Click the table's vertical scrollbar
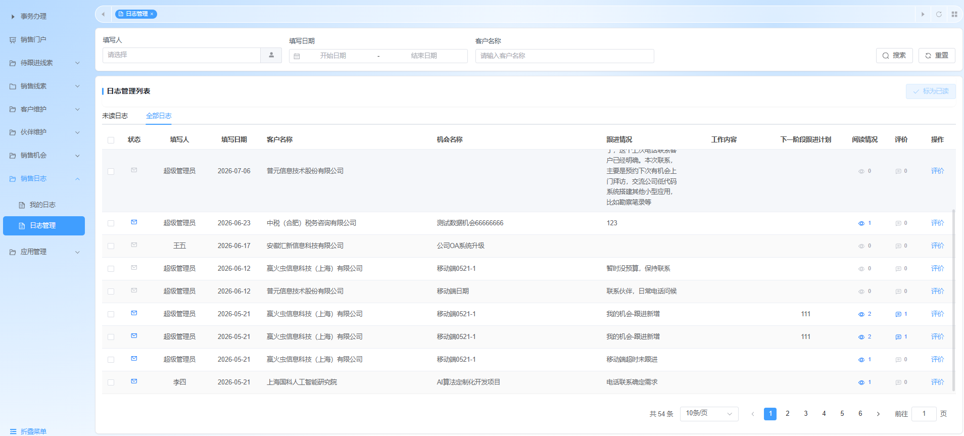 coord(953,300)
